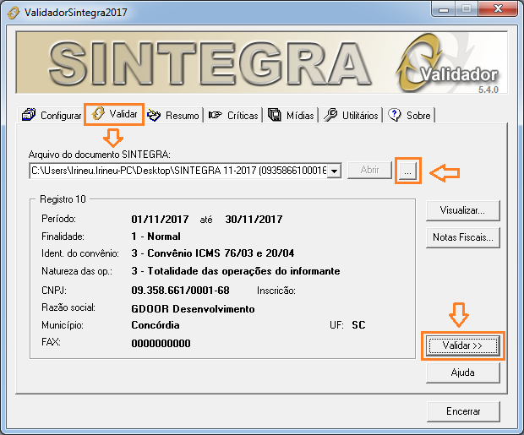524x435 pixels.
Task: Click the 'Arquivo do documento SINTEGRA:' label
Action: (x=99, y=155)
